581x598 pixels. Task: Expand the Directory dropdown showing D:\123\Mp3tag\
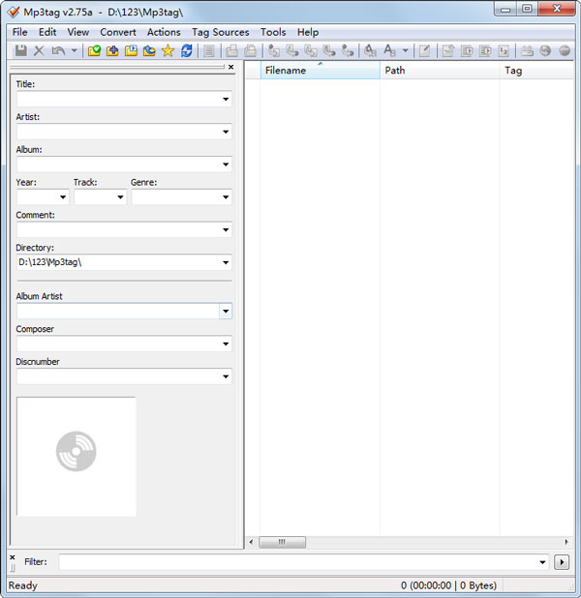pos(226,262)
